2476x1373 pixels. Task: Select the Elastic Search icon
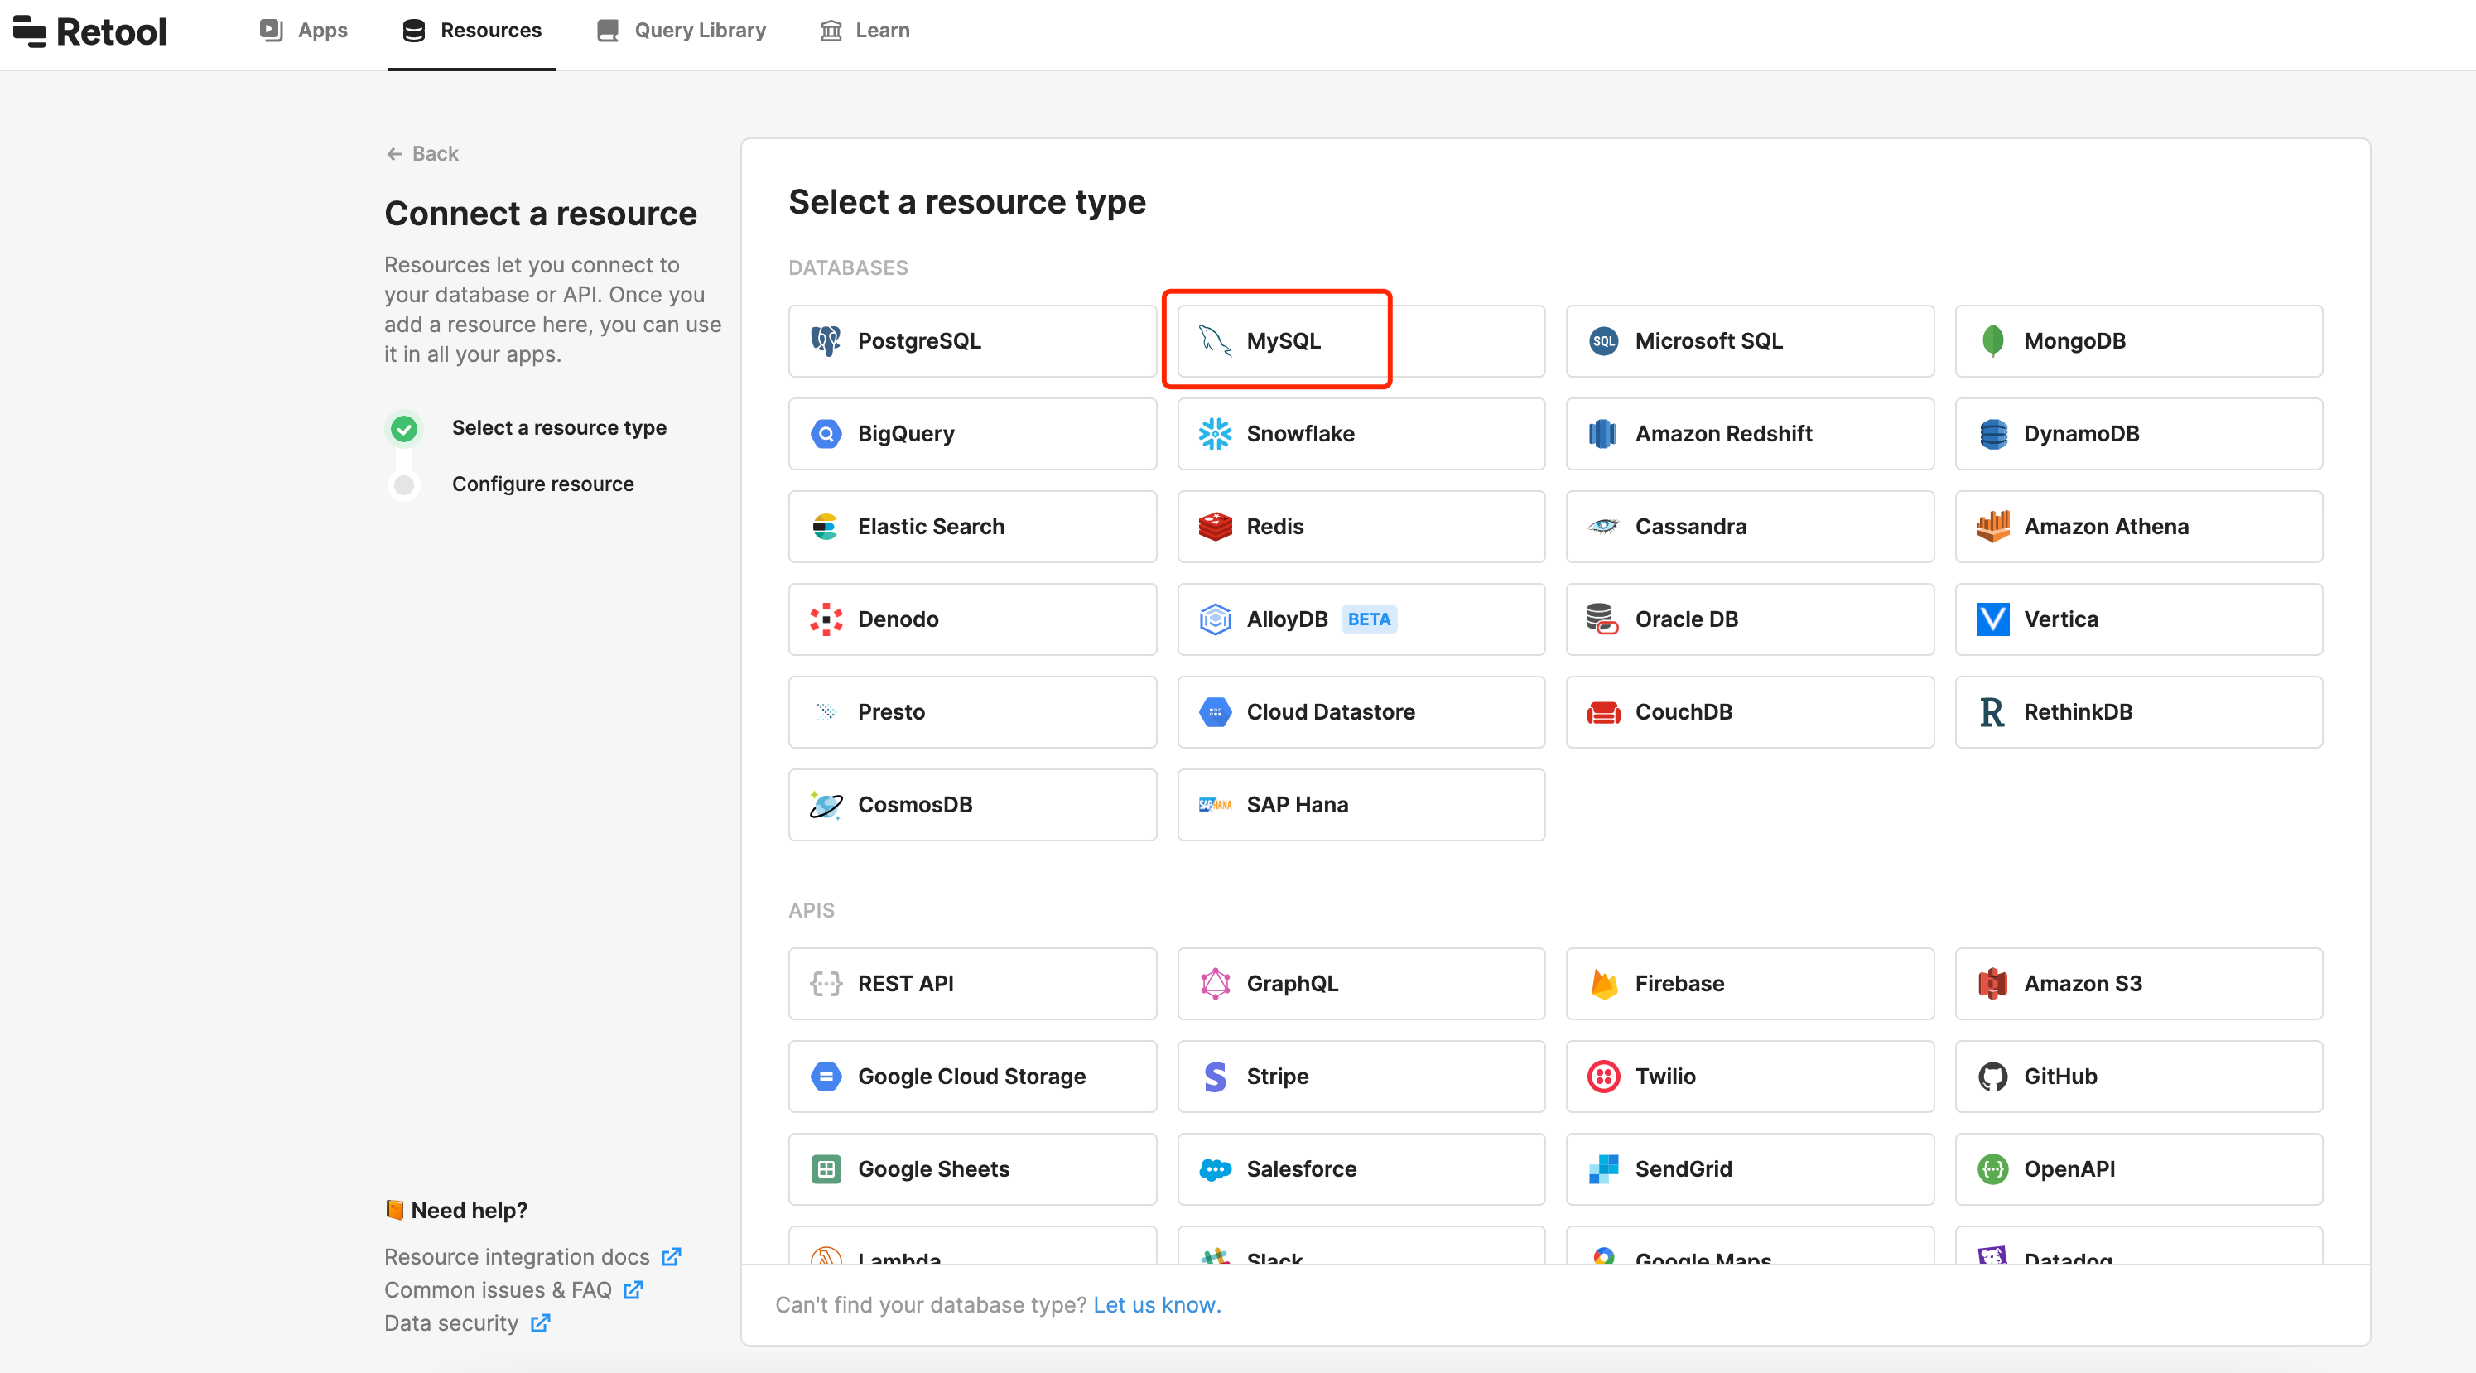click(x=826, y=527)
